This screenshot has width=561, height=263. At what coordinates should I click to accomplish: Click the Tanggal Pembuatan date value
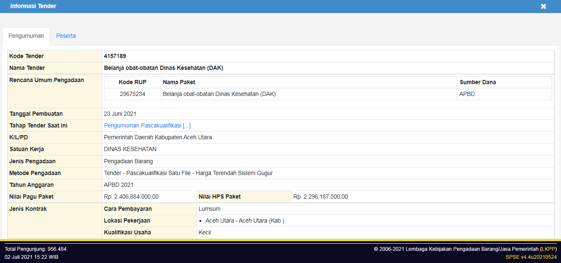(x=120, y=114)
